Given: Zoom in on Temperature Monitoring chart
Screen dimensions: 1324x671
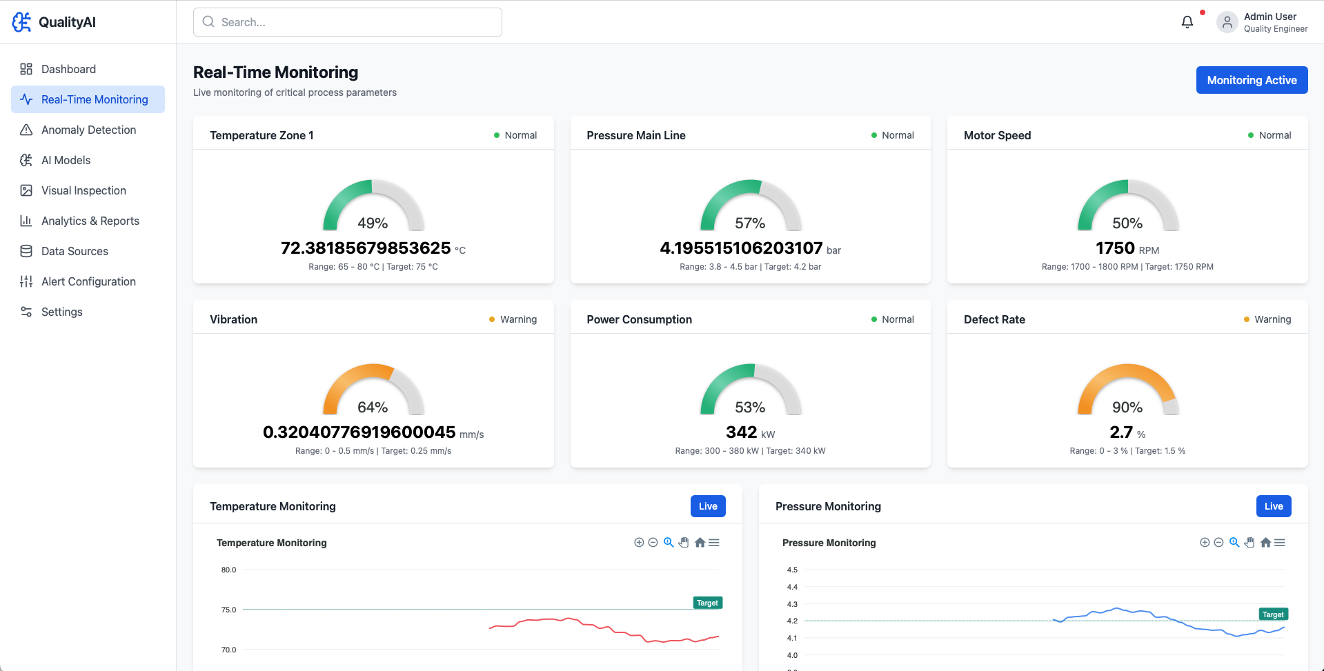Looking at the screenshot, I should (639, 543).
